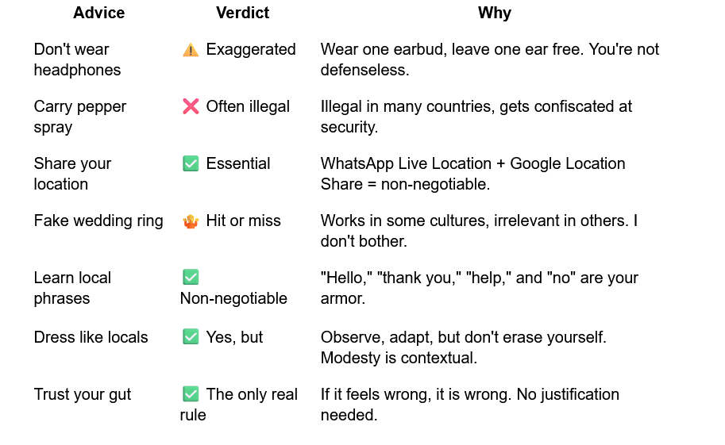Select the Verdict column header
The height and width of the screenshot is (445, 725).
[x=242, y=13]
